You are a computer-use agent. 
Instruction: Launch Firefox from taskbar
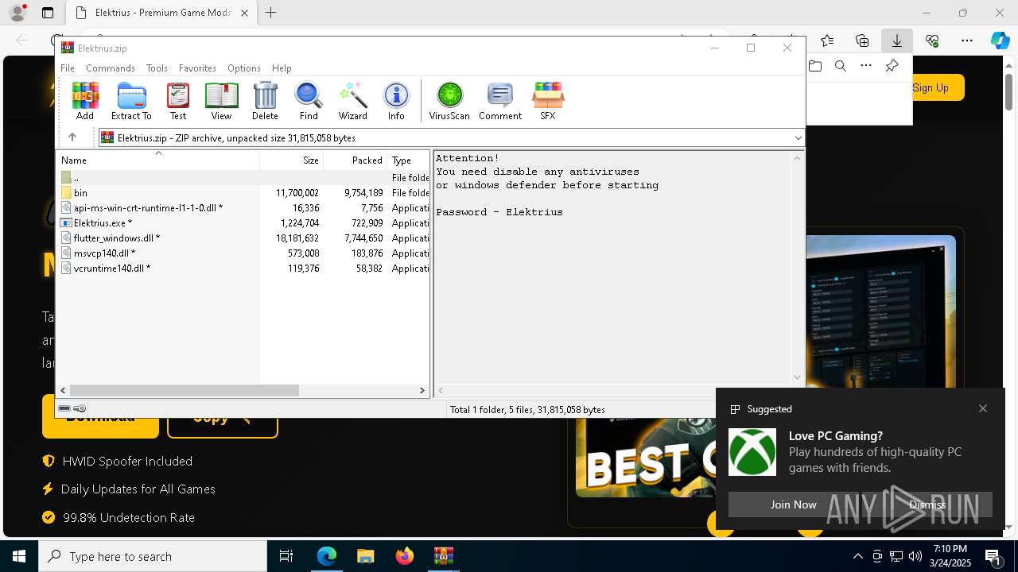click(405, 556)
